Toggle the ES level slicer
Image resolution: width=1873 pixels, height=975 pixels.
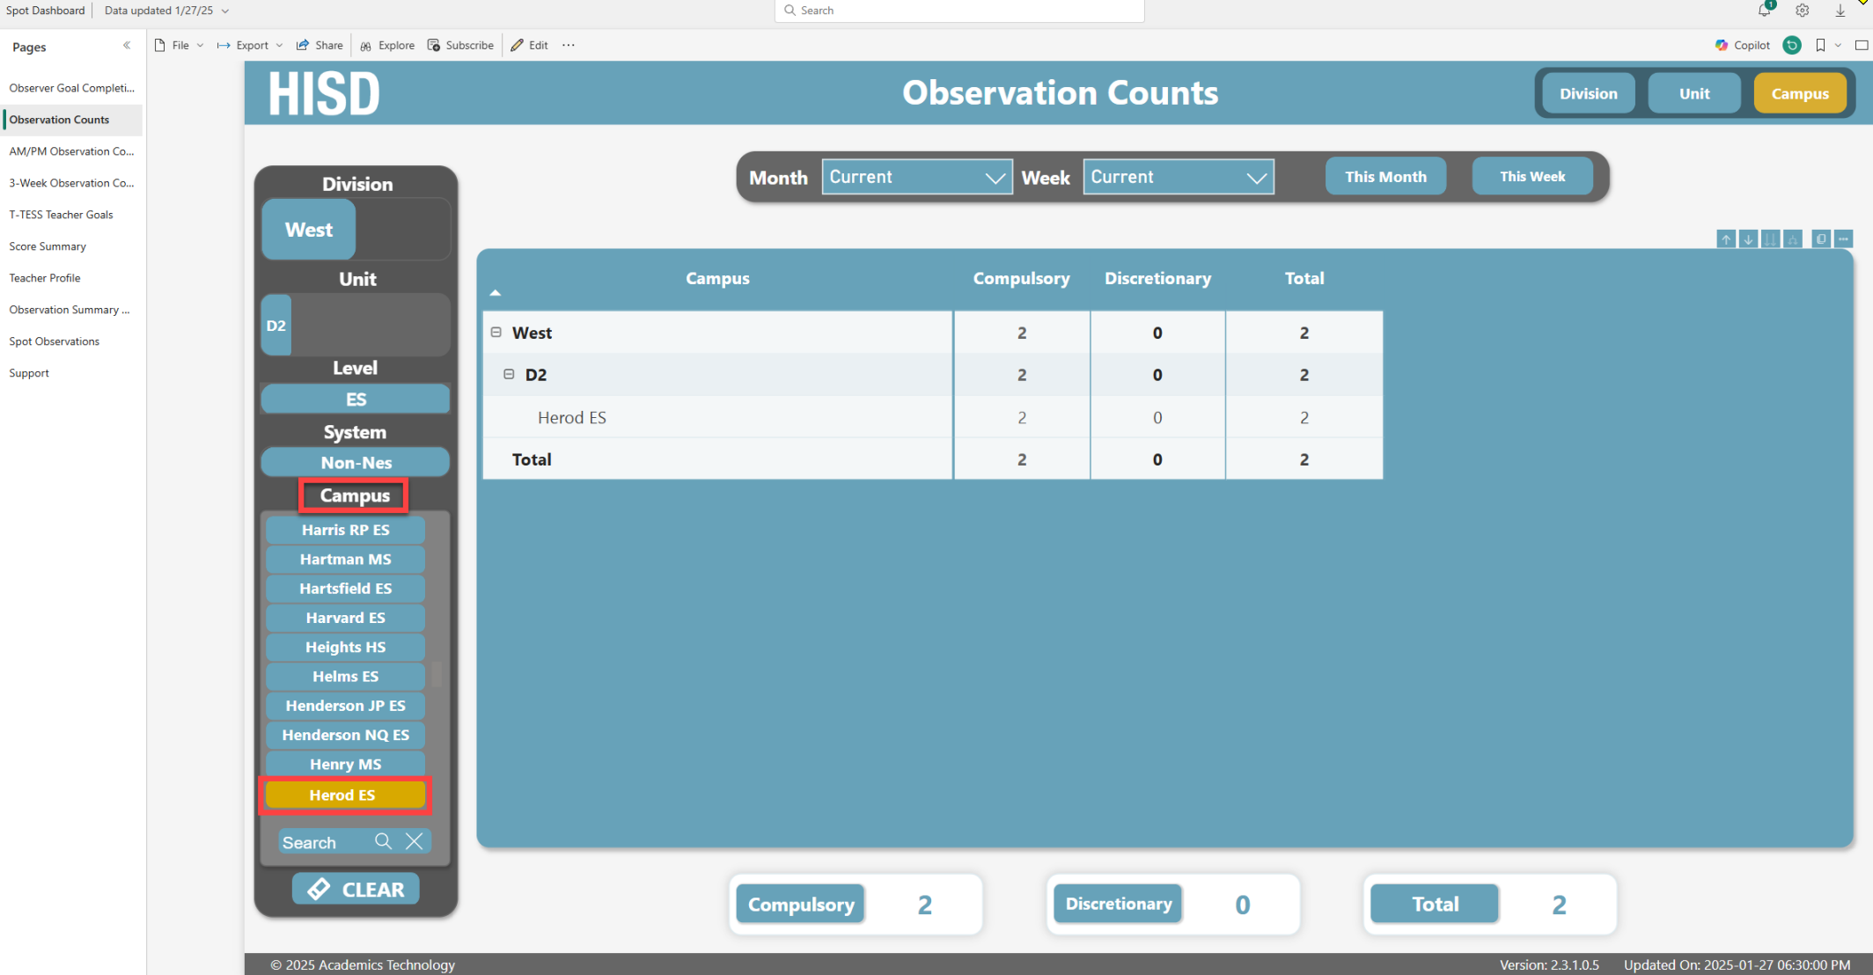(x=356, y=400)
